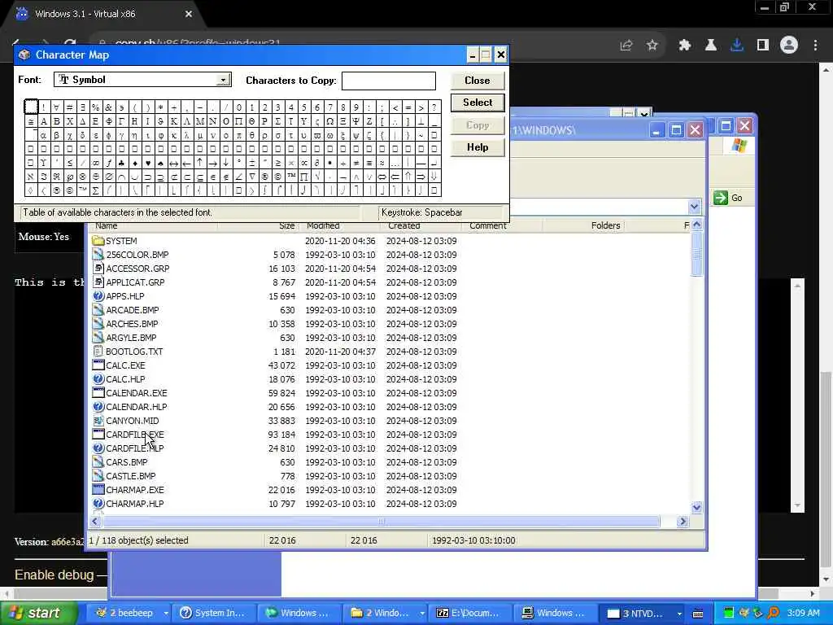Close the Windows 3.1 Virtual x86 tab

[x=188, y=14]
